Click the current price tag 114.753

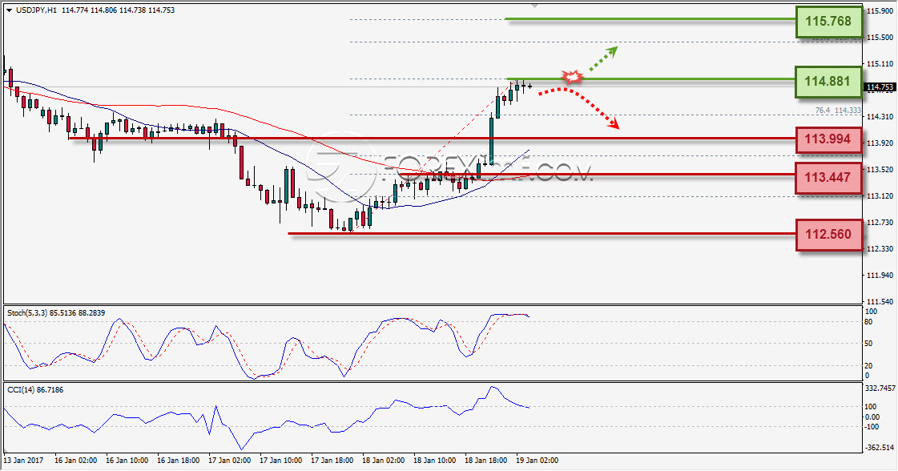pyautogui.click(x=880, y=87)
